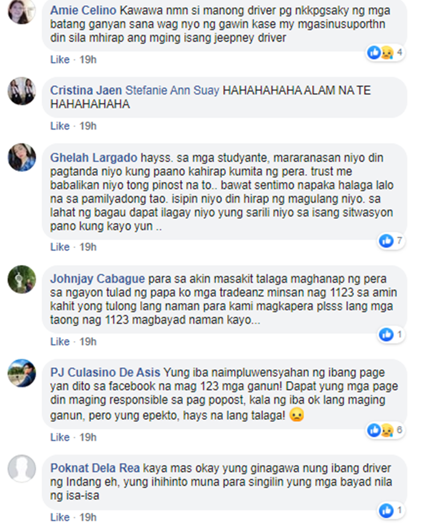The image size is (429, 529).
Task: Click the 19h timestamp under Cristina Jaen's comment
Action: 88,126
